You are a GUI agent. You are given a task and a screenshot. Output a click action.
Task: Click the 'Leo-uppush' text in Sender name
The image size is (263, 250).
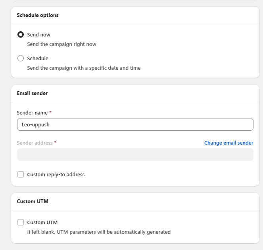click(36, 124)
